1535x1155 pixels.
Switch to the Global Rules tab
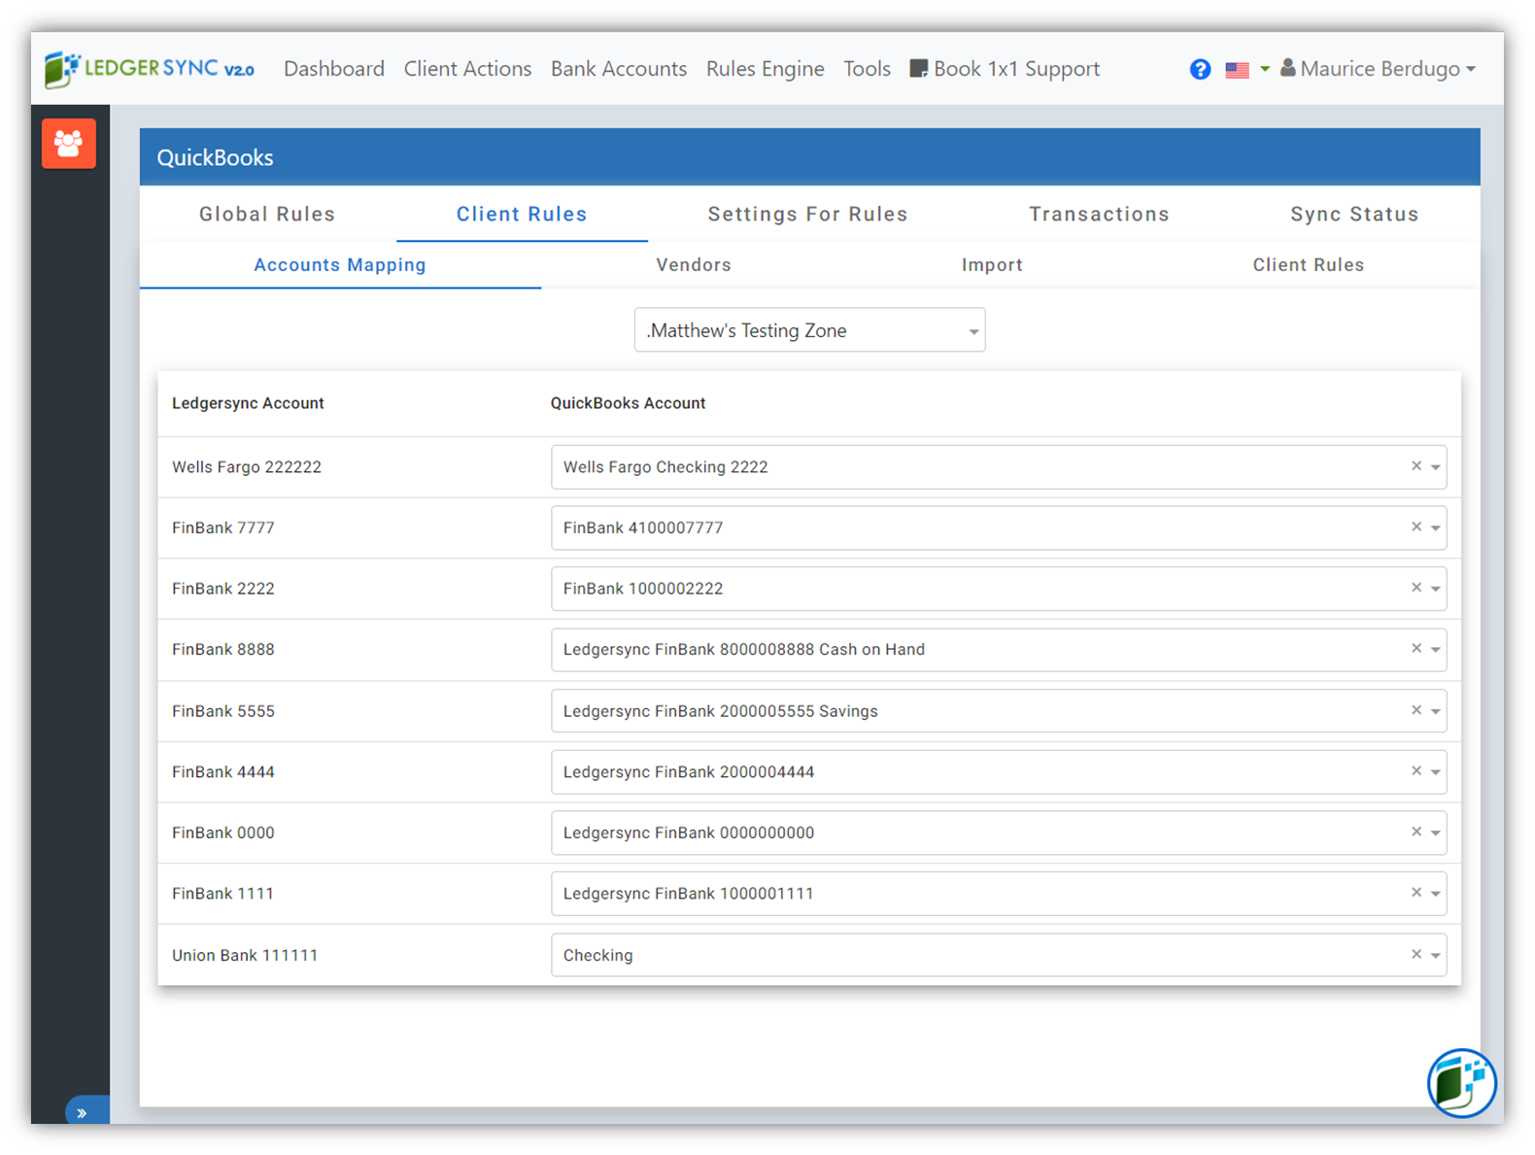[x=267, y=214]
